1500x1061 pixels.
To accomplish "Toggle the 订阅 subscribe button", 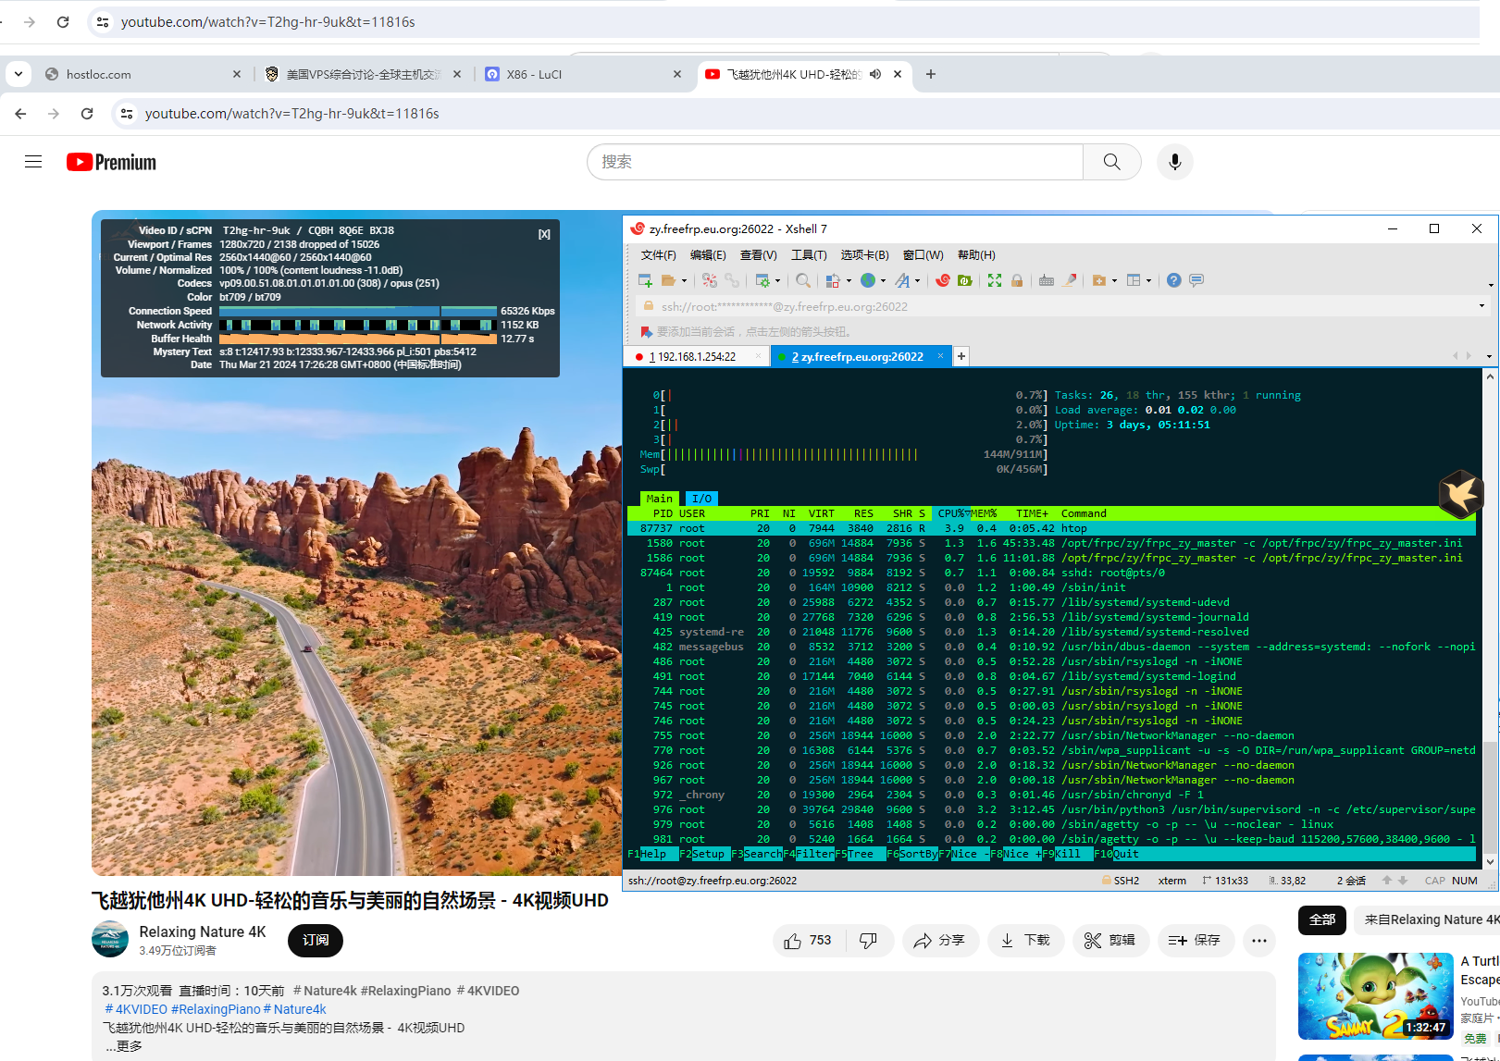I will [x=316, y=940].
